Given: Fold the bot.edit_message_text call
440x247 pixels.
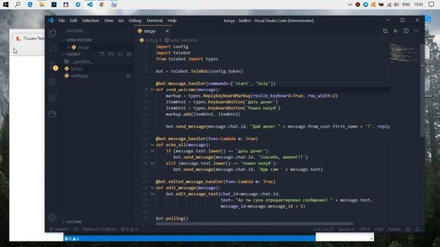Looking at the screenshot, I should (x=153, y=193).
